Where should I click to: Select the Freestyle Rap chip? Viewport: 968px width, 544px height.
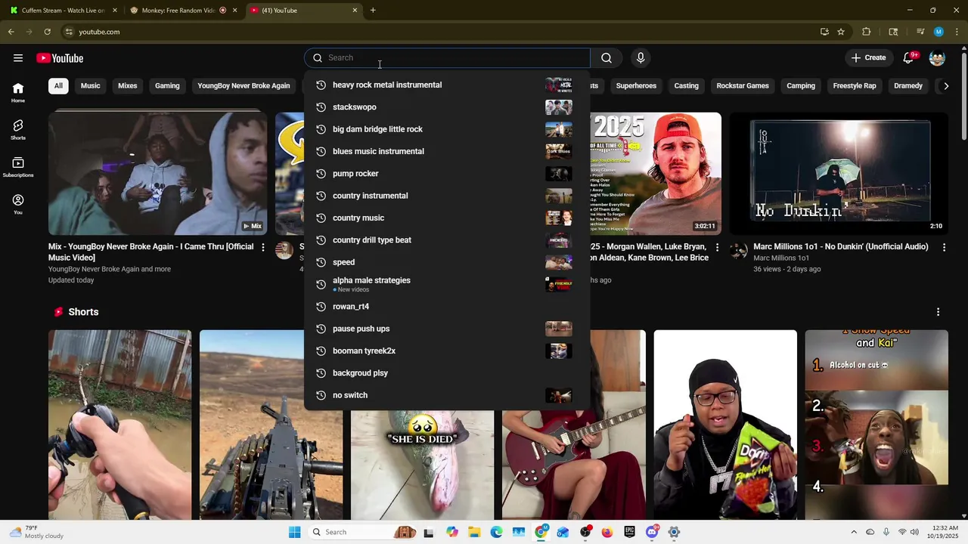pyautogui.click(x=855, y=85)
